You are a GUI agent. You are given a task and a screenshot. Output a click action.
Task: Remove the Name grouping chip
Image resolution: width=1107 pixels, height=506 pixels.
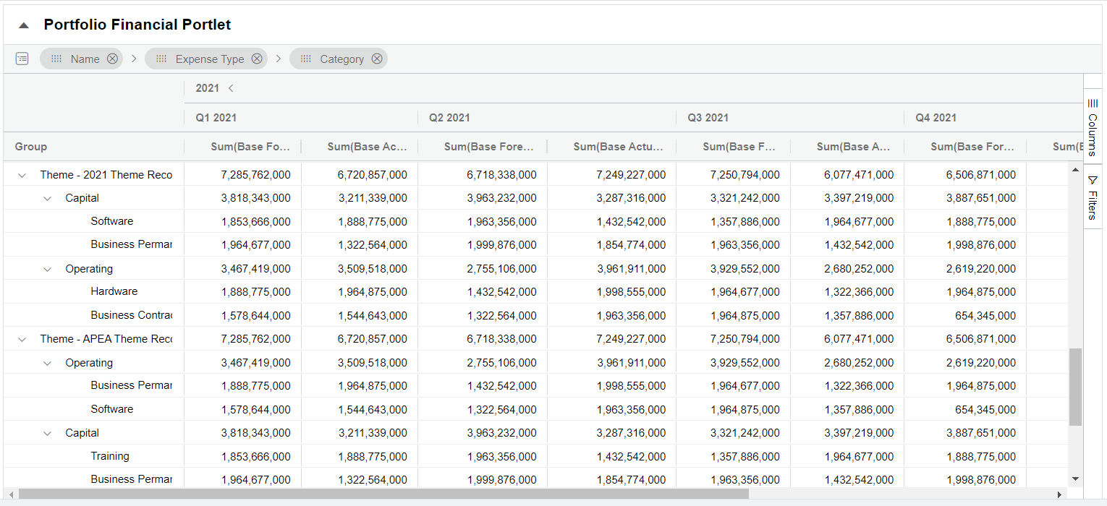pyautogui.click(x=112, y=59)
